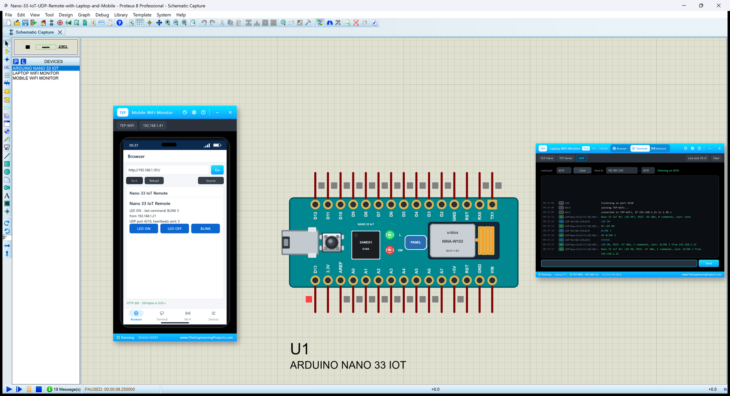The width and height of the screenshot is (730, 396).
Task: Pause the running simulation
Action: [29, 389]
